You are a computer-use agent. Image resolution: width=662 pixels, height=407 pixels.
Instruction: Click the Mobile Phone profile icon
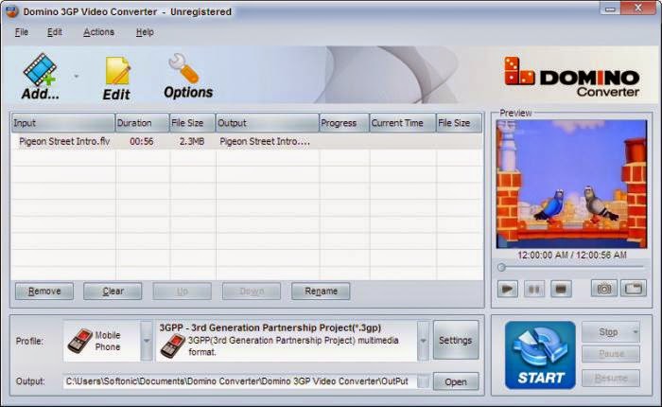point(80,341)
